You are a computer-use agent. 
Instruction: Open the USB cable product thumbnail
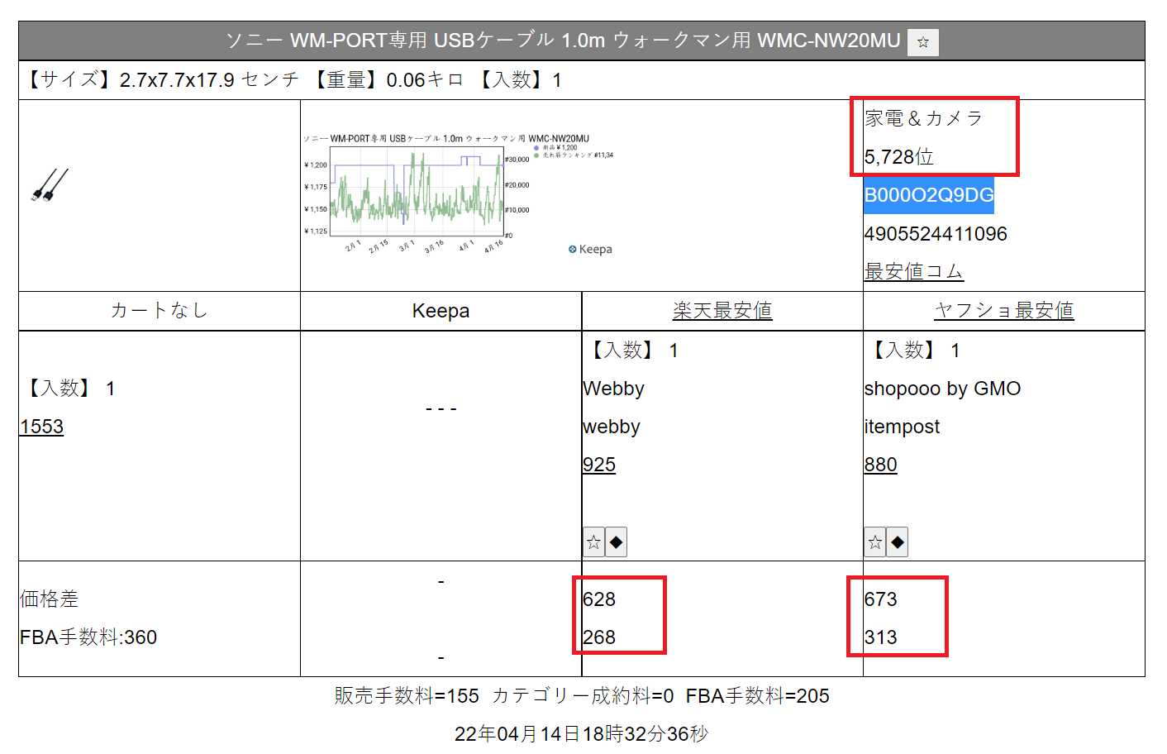coord(50,186)
